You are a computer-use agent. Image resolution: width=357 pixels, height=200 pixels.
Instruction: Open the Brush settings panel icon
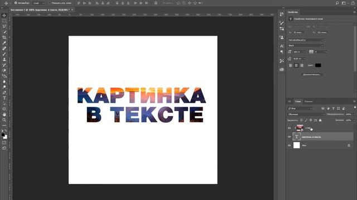click(x=282, y=23)
